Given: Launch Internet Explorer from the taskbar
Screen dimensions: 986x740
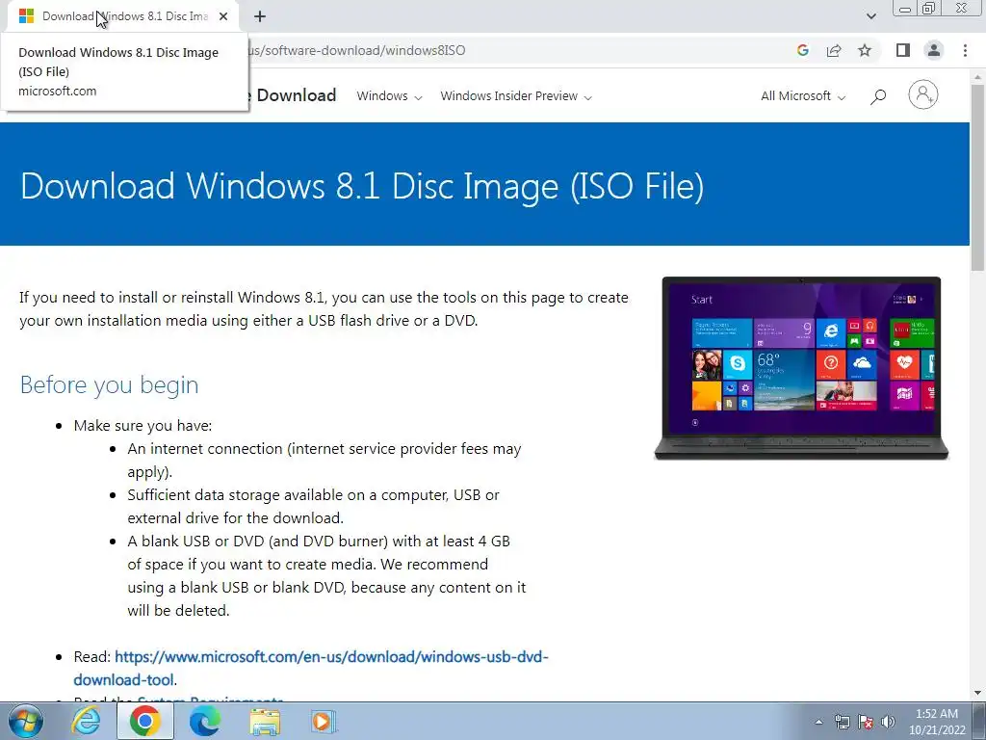Looking at the screenshot, I should tap(86, 721).
